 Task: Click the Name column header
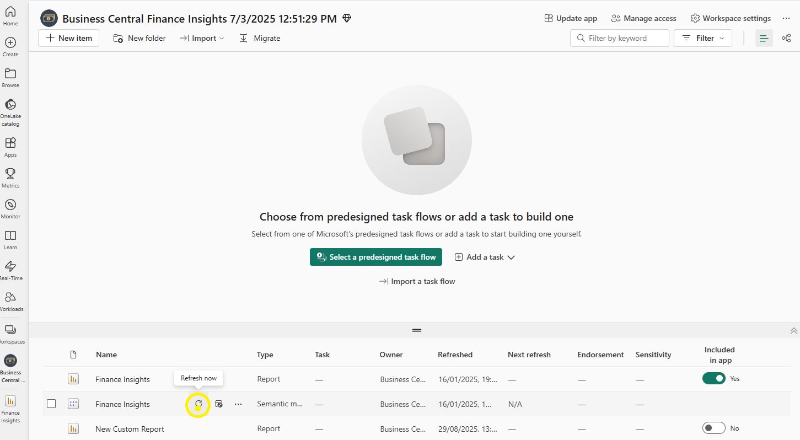[106, 355]
